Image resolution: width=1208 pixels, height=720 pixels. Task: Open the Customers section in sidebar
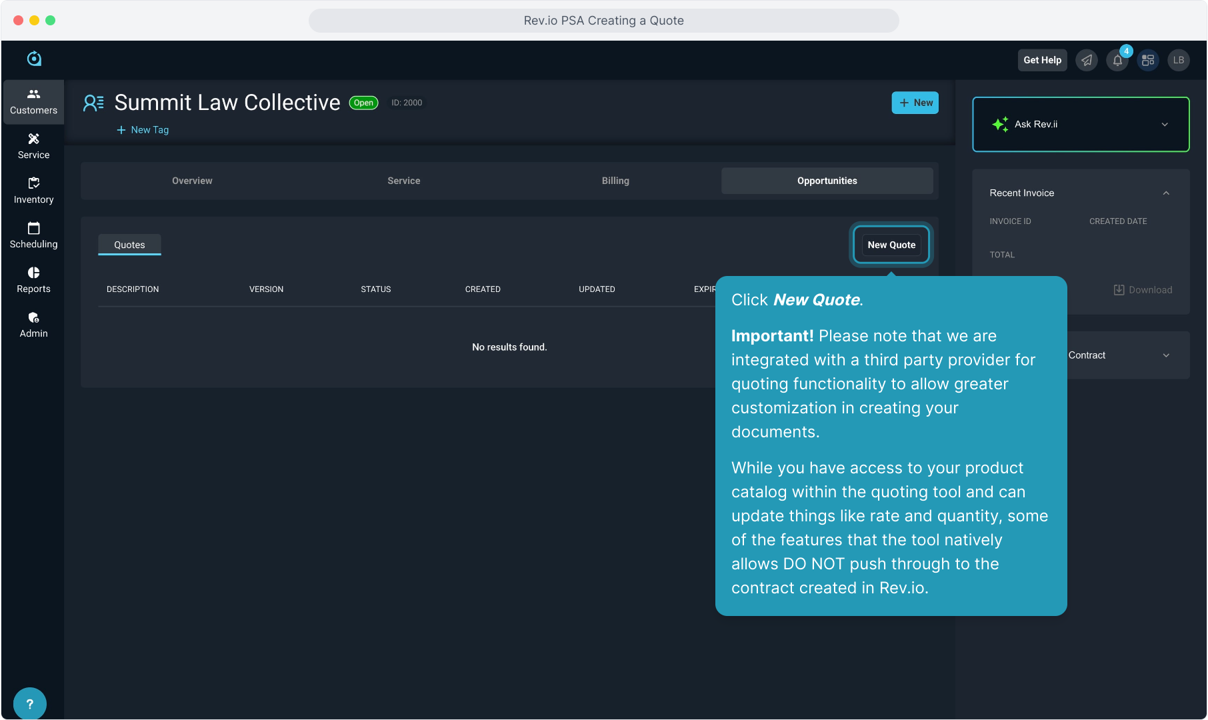[x=33, y=102]
